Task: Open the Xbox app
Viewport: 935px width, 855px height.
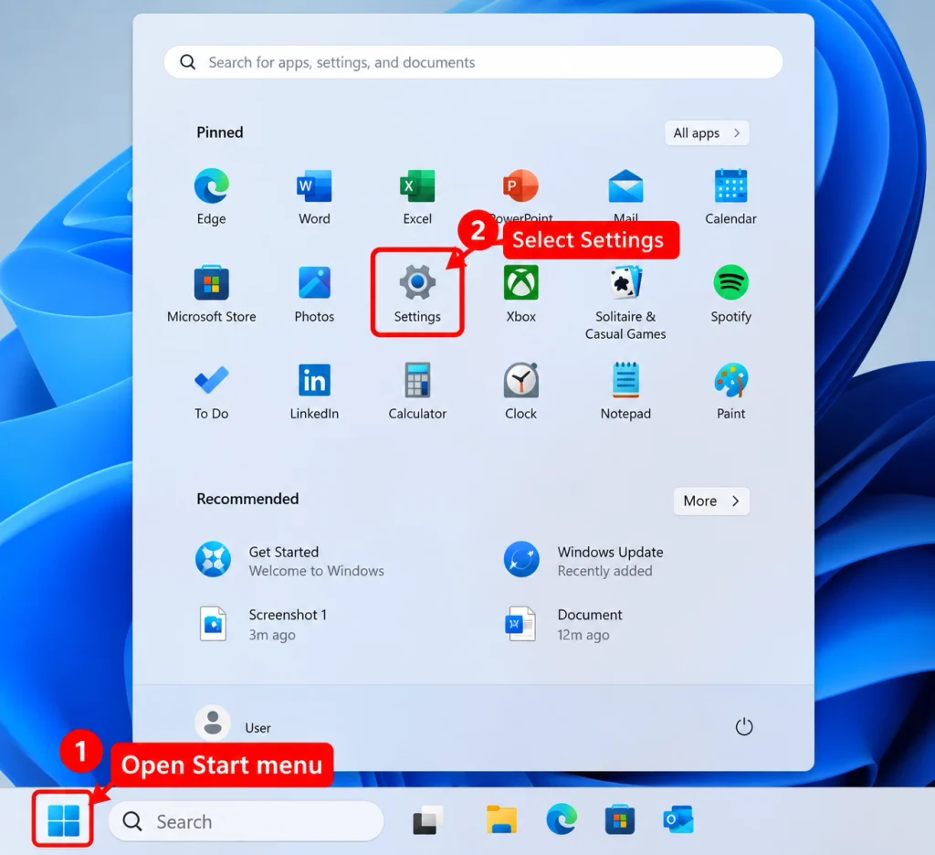Action: click(x=520, y=283)
